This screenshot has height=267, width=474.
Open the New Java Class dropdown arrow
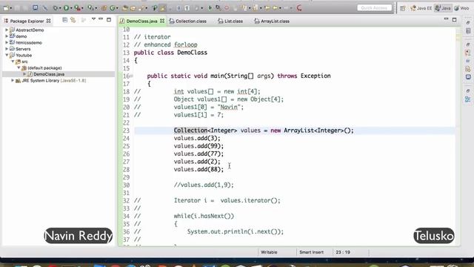(117, 8)
